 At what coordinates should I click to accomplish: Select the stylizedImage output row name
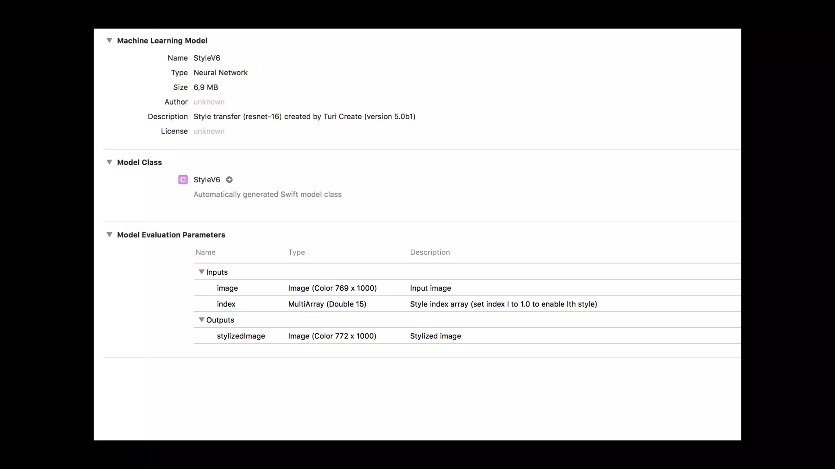pos(241,336)
